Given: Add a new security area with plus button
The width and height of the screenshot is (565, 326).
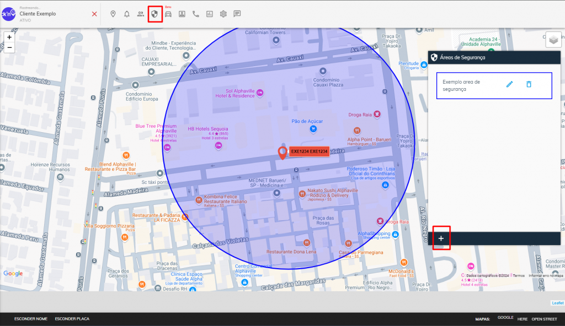Looking at the screenshot, I should pyautogui.click(x=441, y=238).
